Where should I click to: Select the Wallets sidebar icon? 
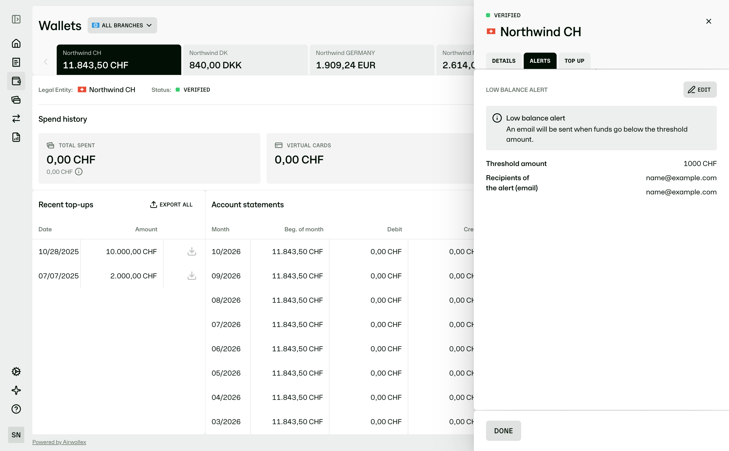tap(16, 81)
